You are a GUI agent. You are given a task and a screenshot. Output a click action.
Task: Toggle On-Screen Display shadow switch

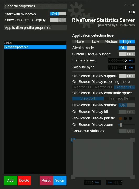[x=127, y=105]
